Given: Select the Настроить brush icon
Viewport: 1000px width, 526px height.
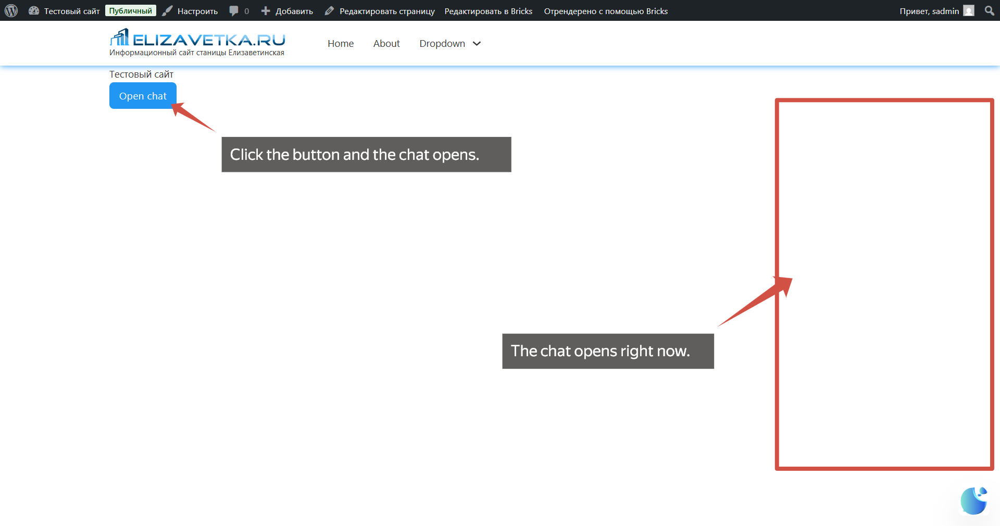Looking at the screenshot, I should point(167,10).
